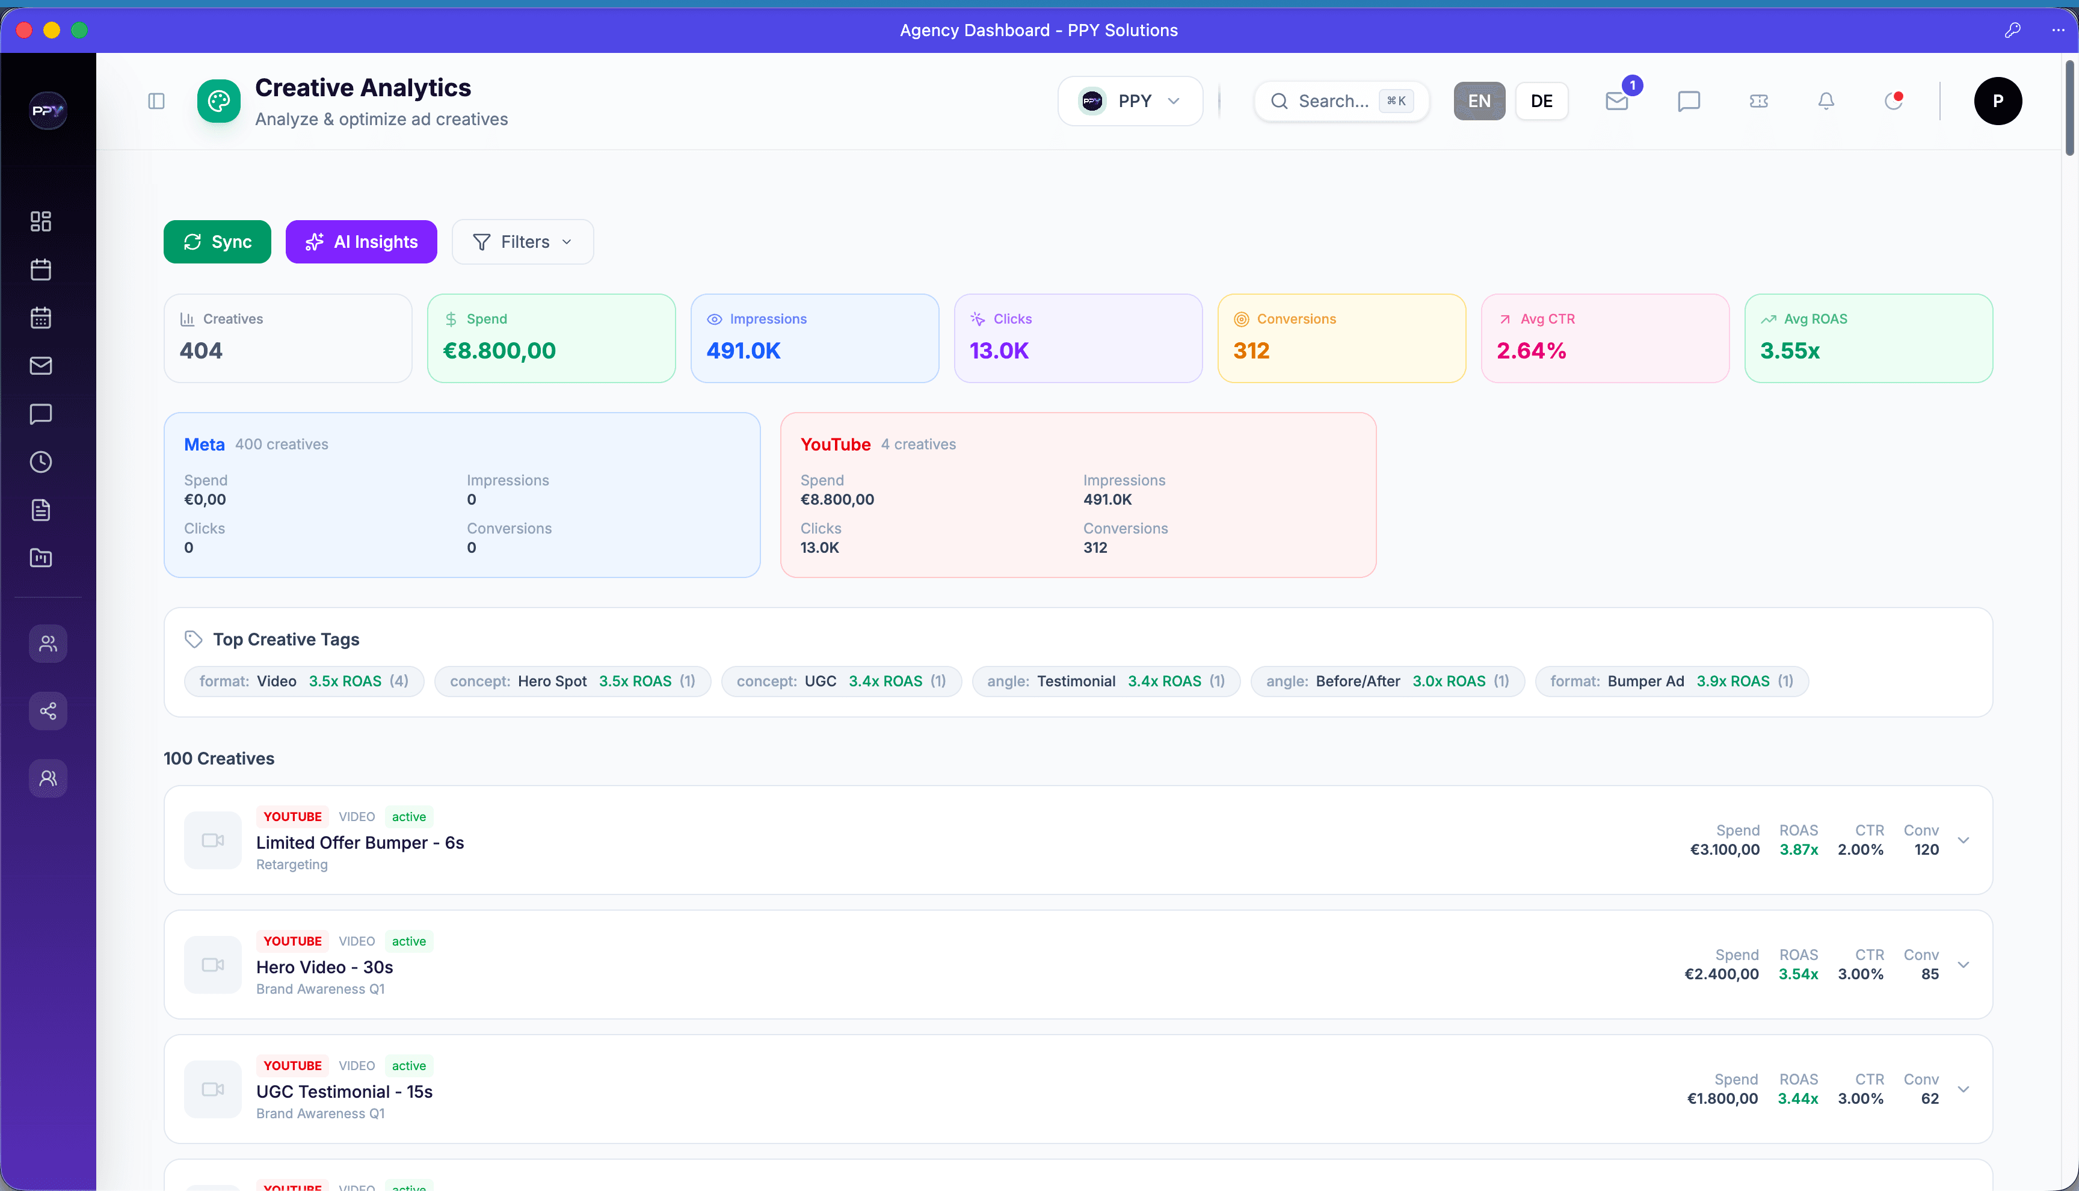This screenshot has height=1191, width=2079.
Task: Open the header mail icon with badge 1
Action: [1617, 100]
